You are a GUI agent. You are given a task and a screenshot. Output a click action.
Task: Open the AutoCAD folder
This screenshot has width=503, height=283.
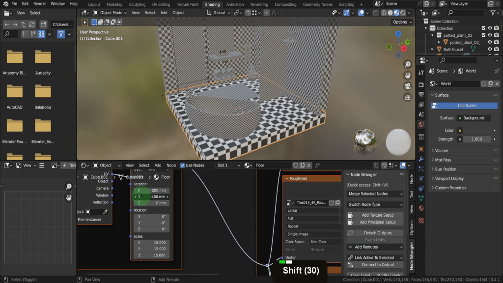[x=15, y=92]
